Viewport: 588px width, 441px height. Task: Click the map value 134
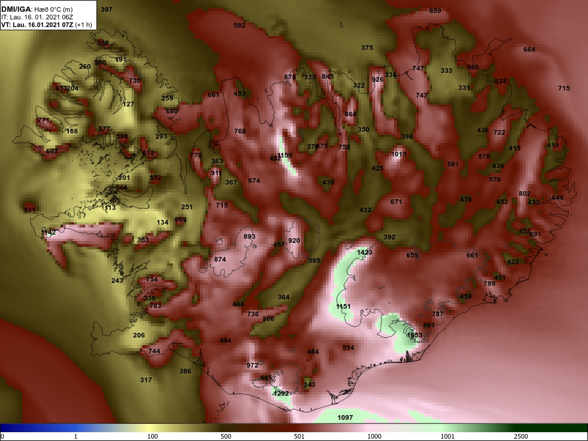pos(162,222)
